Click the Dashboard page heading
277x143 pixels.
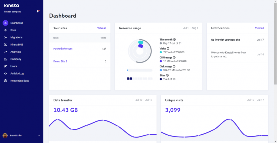point(62,16)
